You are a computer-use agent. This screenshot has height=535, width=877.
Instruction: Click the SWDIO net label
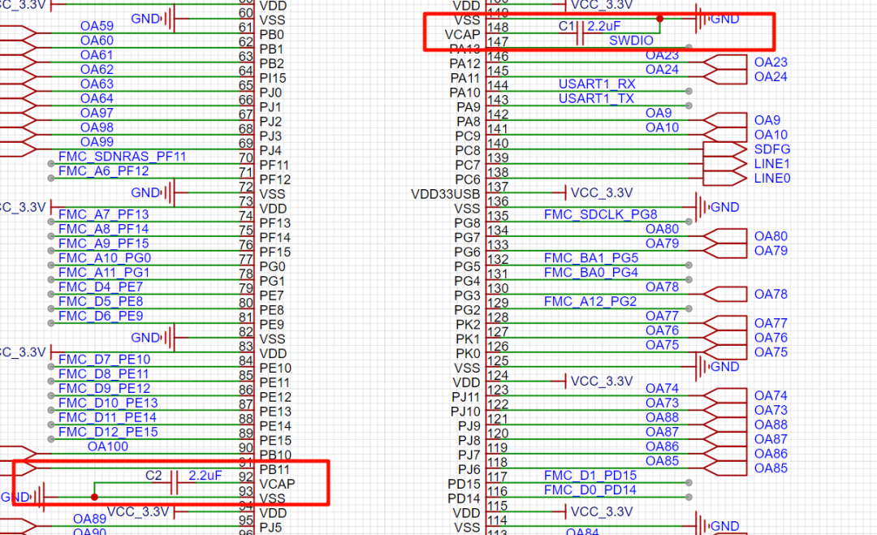[632, 40]
